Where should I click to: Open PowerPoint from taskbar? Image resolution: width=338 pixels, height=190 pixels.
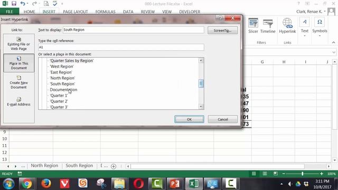175,184
